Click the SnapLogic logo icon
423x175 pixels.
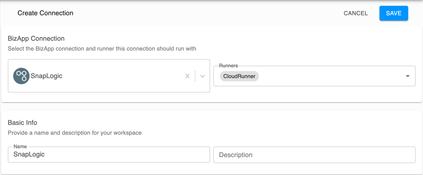21,76
